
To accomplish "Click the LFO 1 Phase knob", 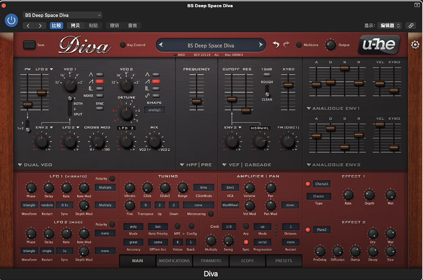I will 31,188.
